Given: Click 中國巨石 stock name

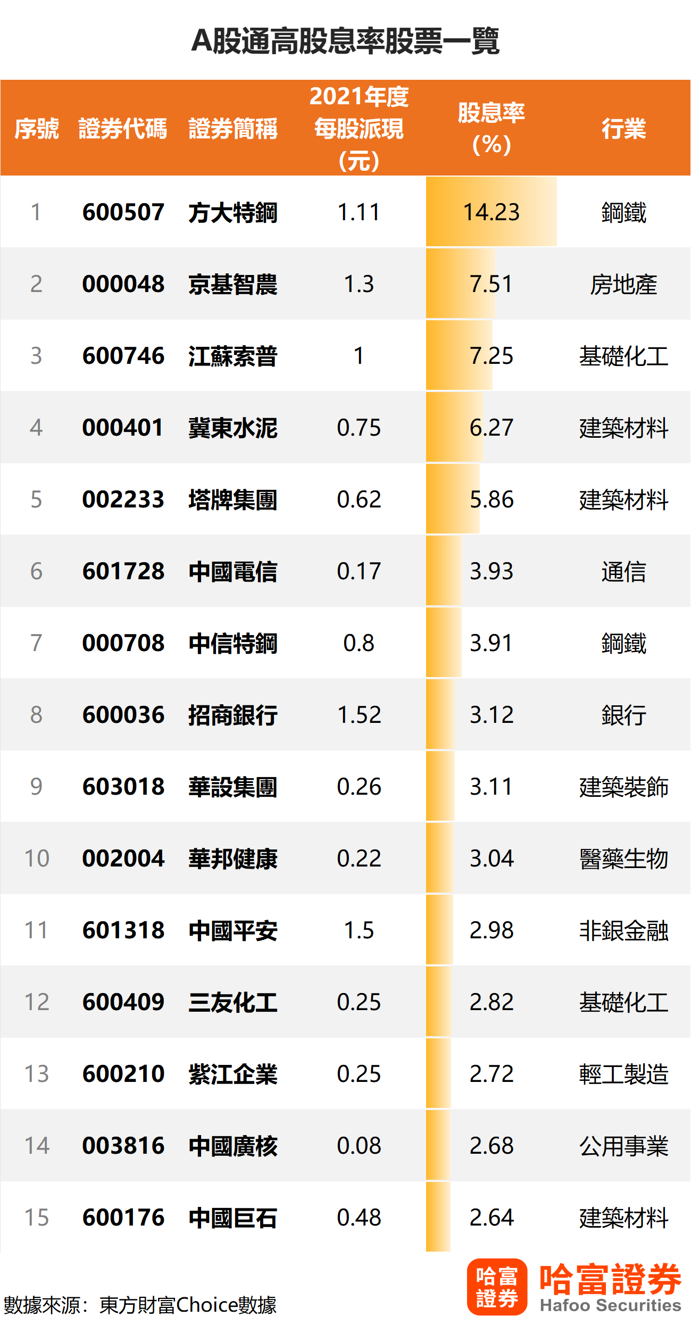Looking at the screenshot, I should (x=232, y=1218).
